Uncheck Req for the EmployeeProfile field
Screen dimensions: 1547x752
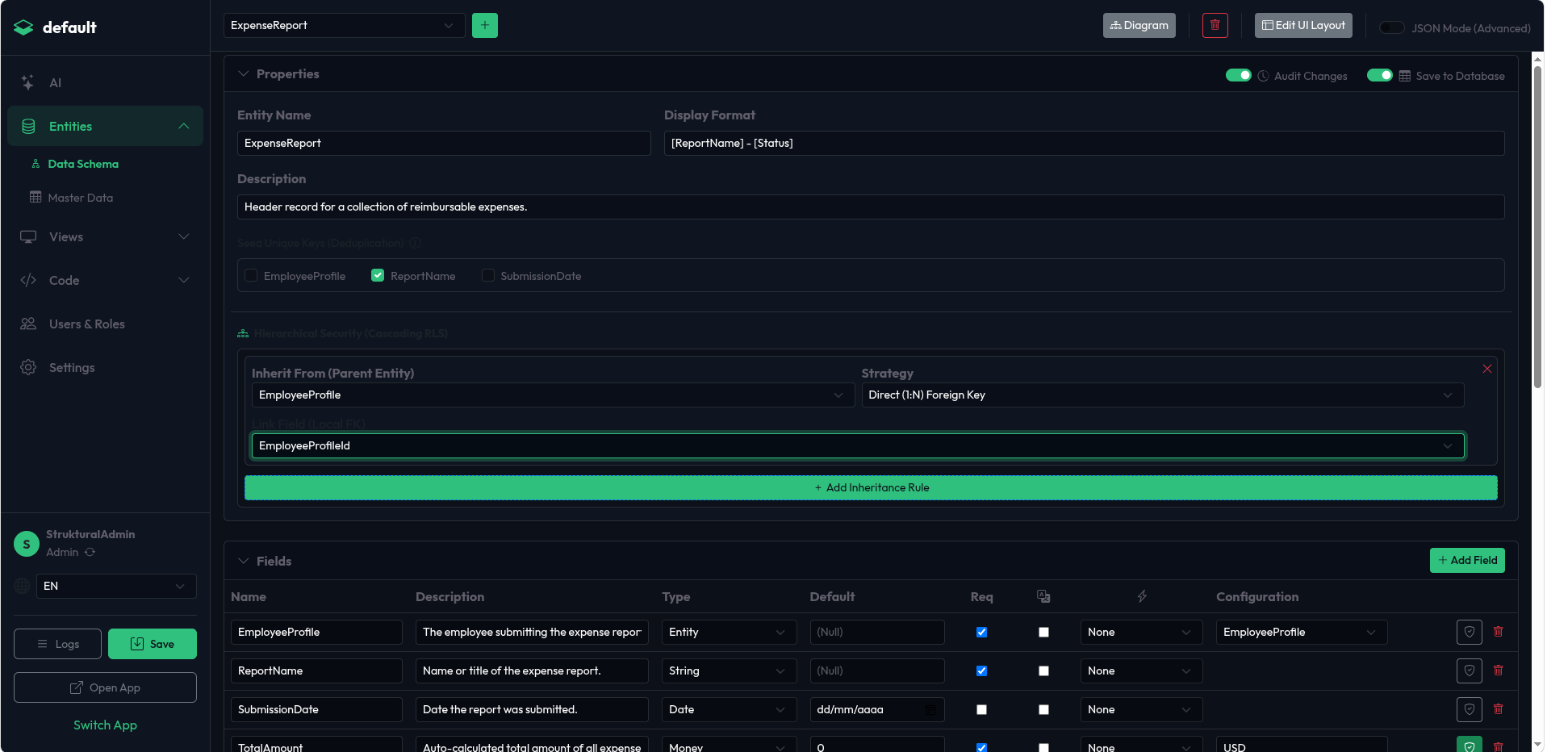[981, 632]
